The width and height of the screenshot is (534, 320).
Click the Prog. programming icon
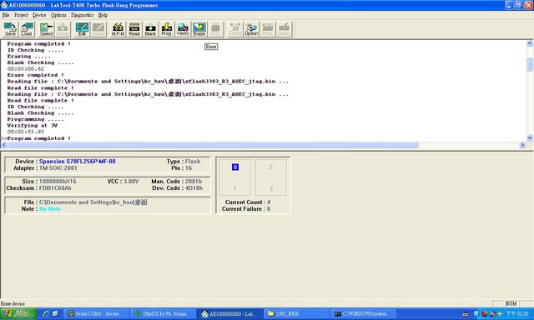point(167,29)
